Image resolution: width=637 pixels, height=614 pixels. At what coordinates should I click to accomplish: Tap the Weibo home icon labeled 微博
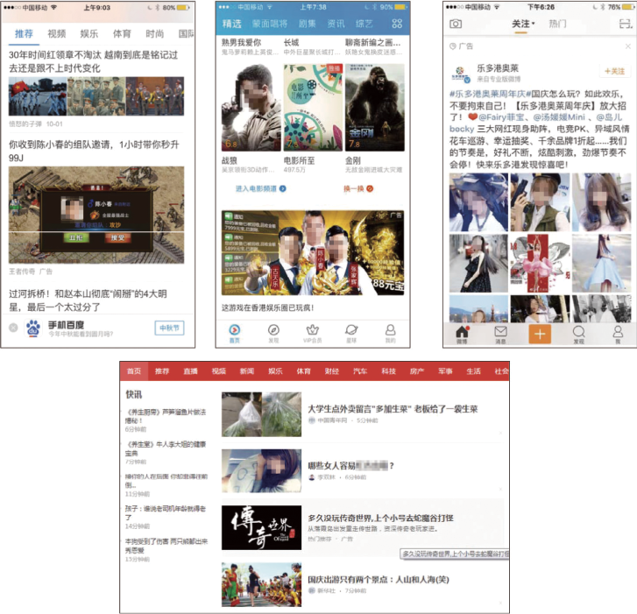pyautogui.click(x=462, y=335)
